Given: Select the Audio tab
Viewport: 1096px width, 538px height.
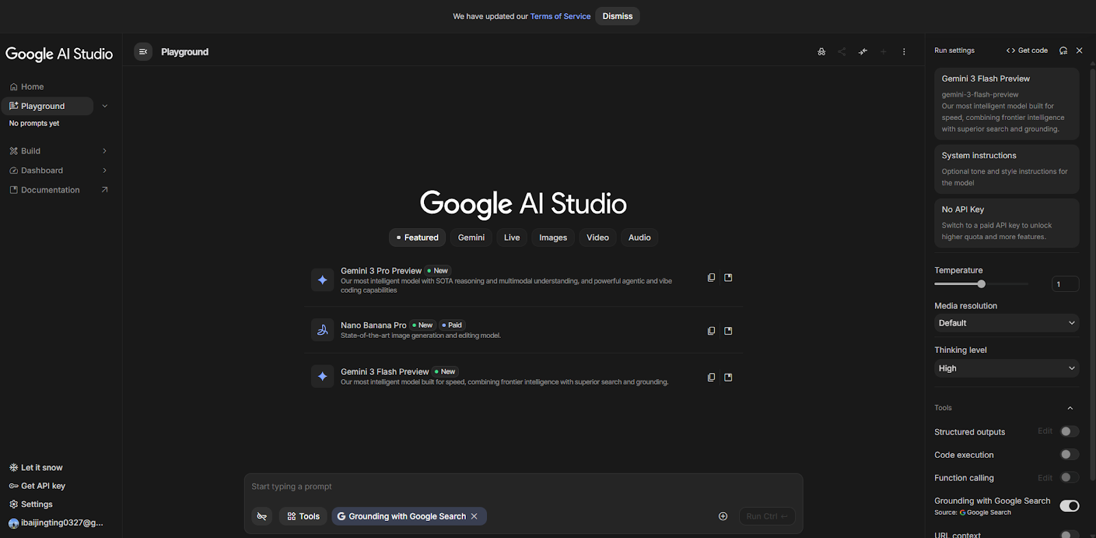Looking at the screenshot, I should pyautogui.click(x=639, y=238).
